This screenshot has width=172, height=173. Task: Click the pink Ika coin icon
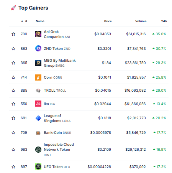pos(38,104)
